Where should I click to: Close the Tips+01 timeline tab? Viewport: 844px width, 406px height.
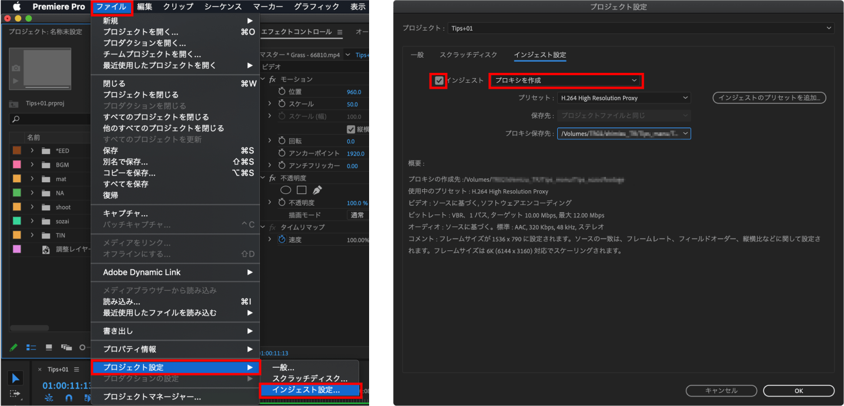39,369
